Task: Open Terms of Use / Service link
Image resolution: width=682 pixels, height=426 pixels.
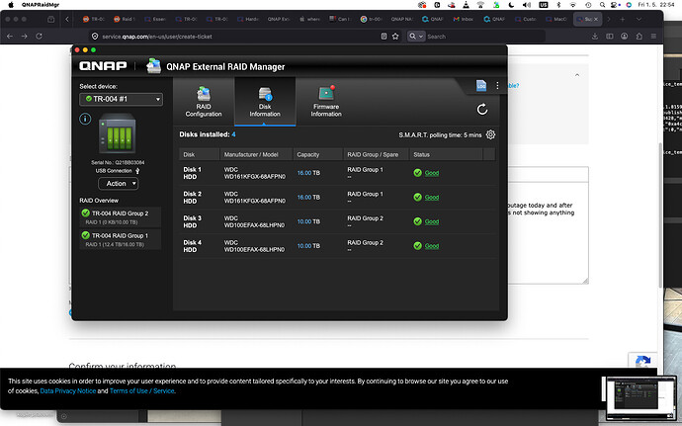Action: point(141,390)
